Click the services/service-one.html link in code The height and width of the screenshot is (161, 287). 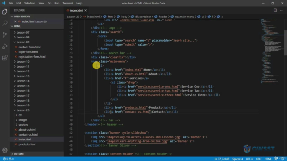[158, 87]
